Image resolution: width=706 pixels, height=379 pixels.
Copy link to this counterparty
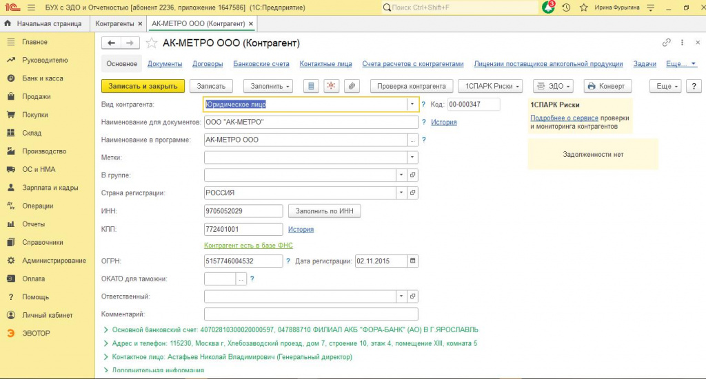(667, 42)
